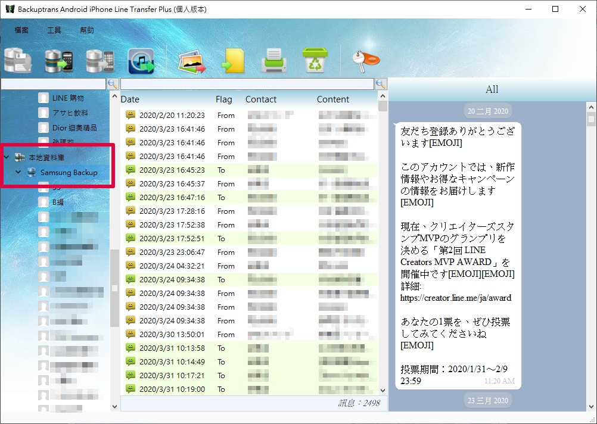The width and height of the screenshot is (597, 424).
Task: Click message list scrollbar down arrow
Action: [x=383, y=391]
